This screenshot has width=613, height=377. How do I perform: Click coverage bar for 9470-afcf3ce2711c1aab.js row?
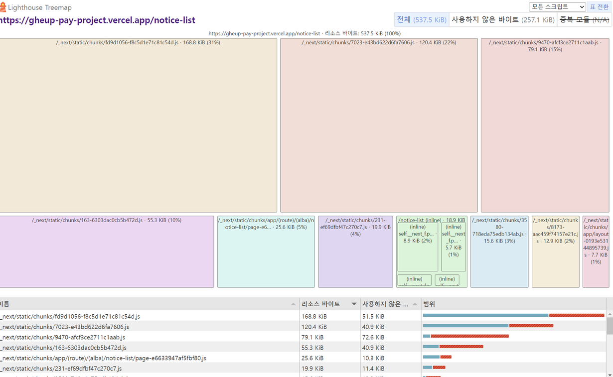465,336
